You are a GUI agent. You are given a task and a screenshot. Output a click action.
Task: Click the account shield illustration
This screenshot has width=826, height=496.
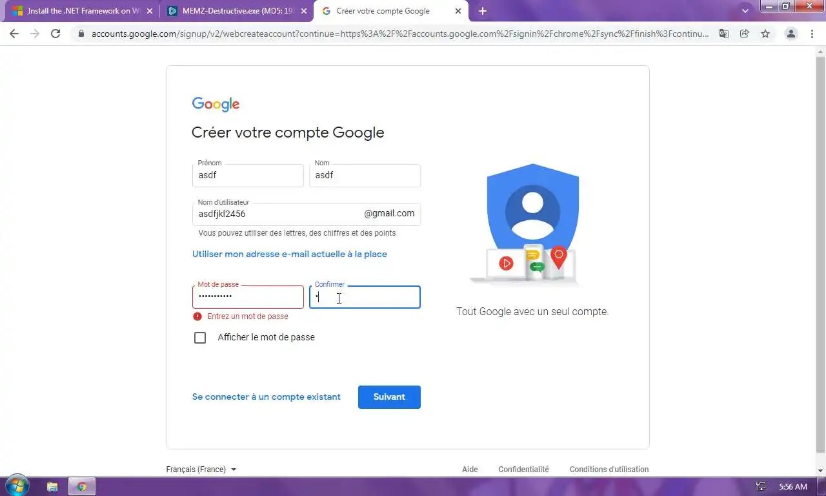point(532,224)
